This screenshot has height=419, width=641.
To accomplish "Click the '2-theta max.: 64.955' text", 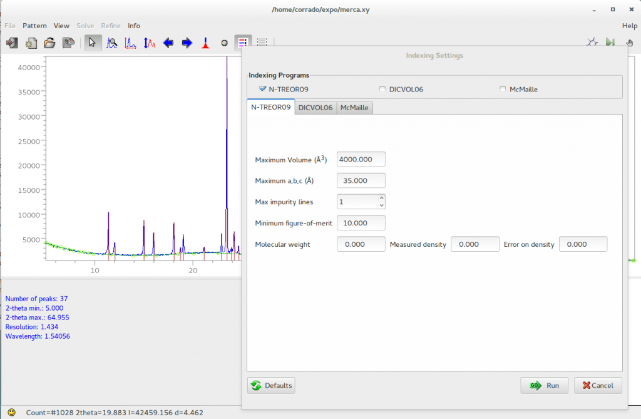I will click(37, 318).
